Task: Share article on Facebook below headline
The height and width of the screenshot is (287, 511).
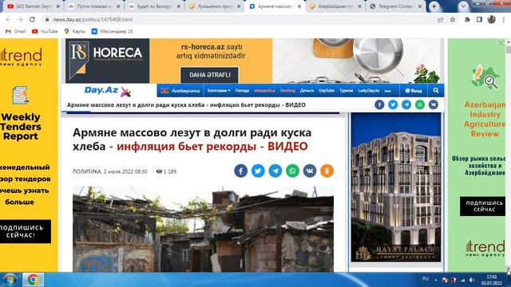Action: point(241,171)
